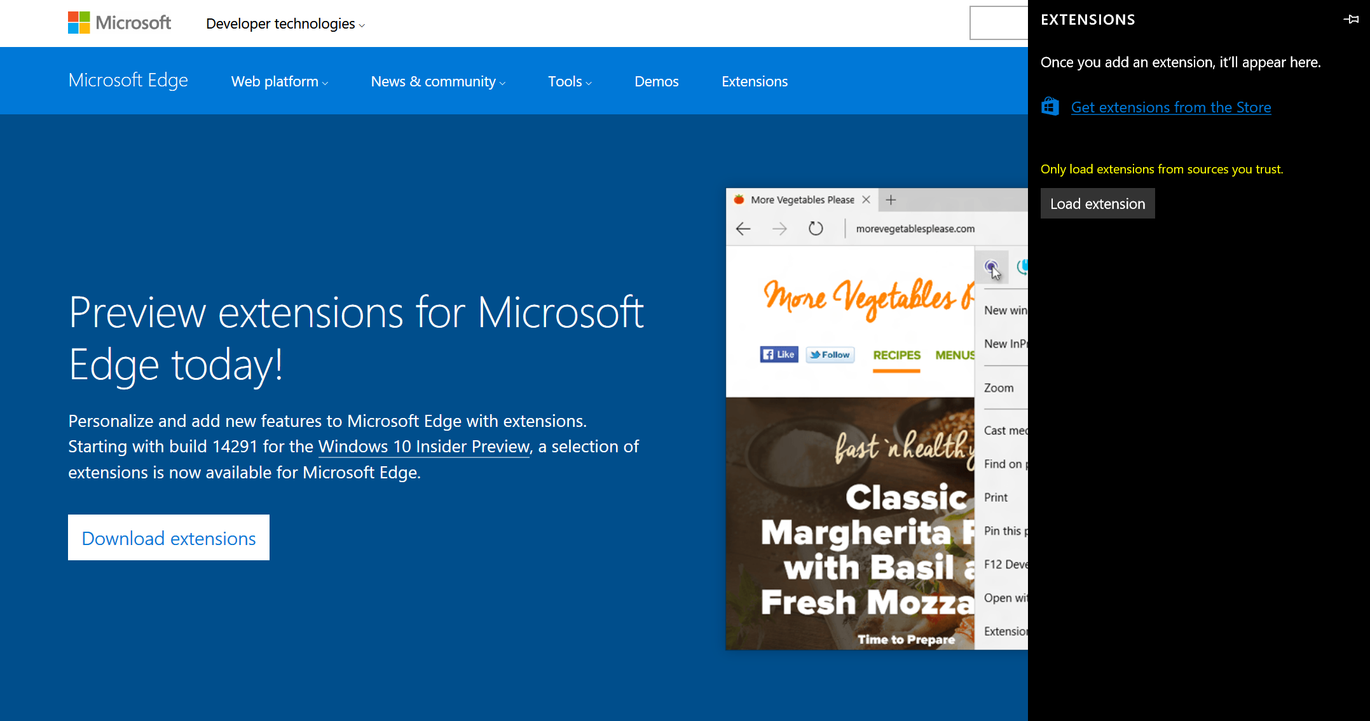Click the Microsoft Edge Extensions icon
The width and height of the screenshot is (1370, 721).
[x=991, y=266]
